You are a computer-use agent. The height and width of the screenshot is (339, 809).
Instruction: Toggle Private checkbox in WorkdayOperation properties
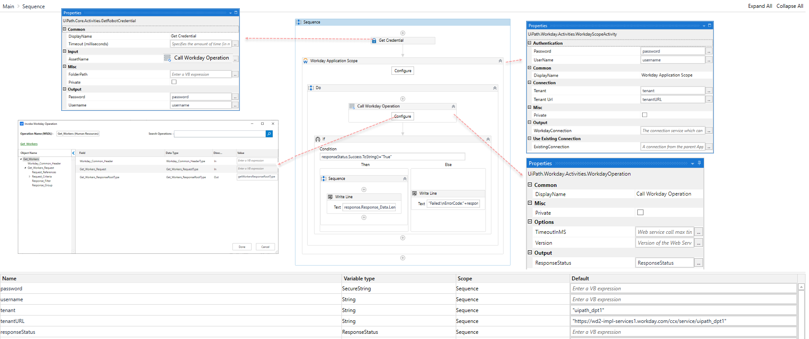[640, 213]
